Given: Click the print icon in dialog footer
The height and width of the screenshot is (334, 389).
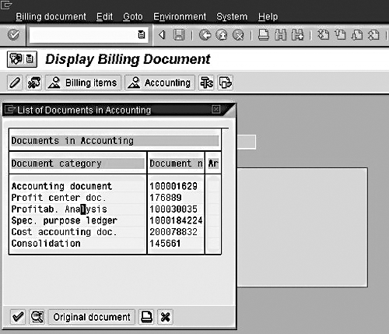Looking at the screenshot, I should pyautogui.click(x=146, y=317).
